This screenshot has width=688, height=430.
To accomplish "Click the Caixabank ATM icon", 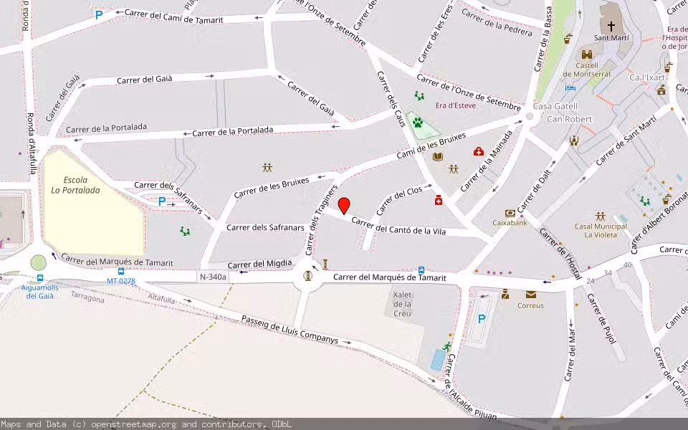I will tap(510, 214).
